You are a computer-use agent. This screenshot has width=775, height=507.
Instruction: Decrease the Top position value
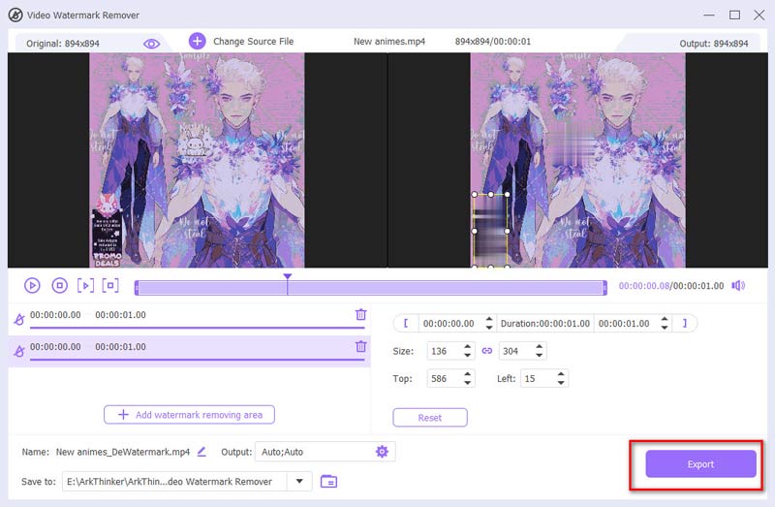(x=467, y=382)
